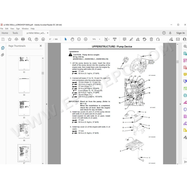This screenshot has height=187, width=187.
Task: Click the Save file icon
Action: coord(3,39)
